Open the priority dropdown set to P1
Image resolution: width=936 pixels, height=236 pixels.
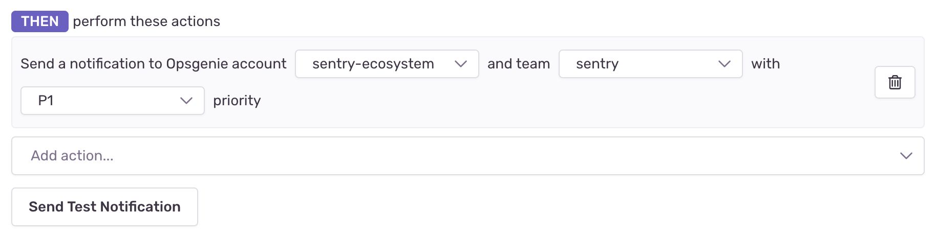click(x=112, y=101)
